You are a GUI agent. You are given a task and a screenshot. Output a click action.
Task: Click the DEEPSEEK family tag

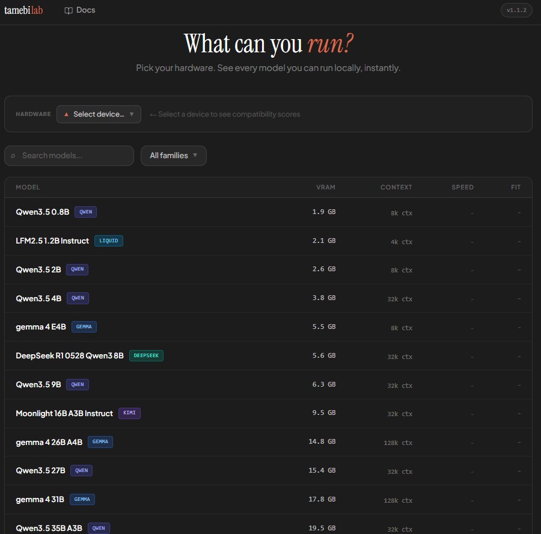tap(146, 355)
